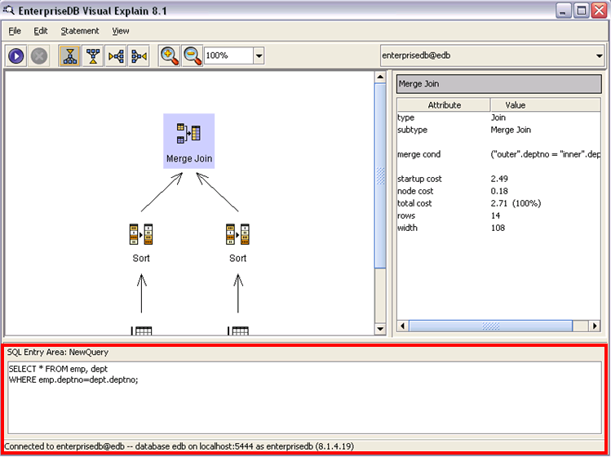Select the 'node cost' attribute row

pos(498,191)
